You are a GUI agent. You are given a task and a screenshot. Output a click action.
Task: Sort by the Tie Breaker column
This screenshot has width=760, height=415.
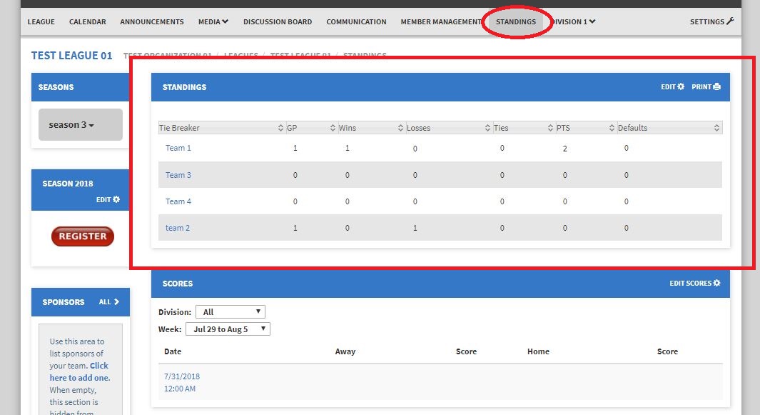280,128
